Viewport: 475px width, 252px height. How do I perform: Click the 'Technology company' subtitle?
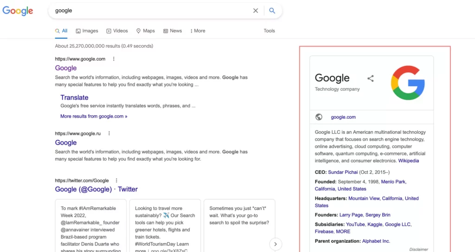pos(337,89)
